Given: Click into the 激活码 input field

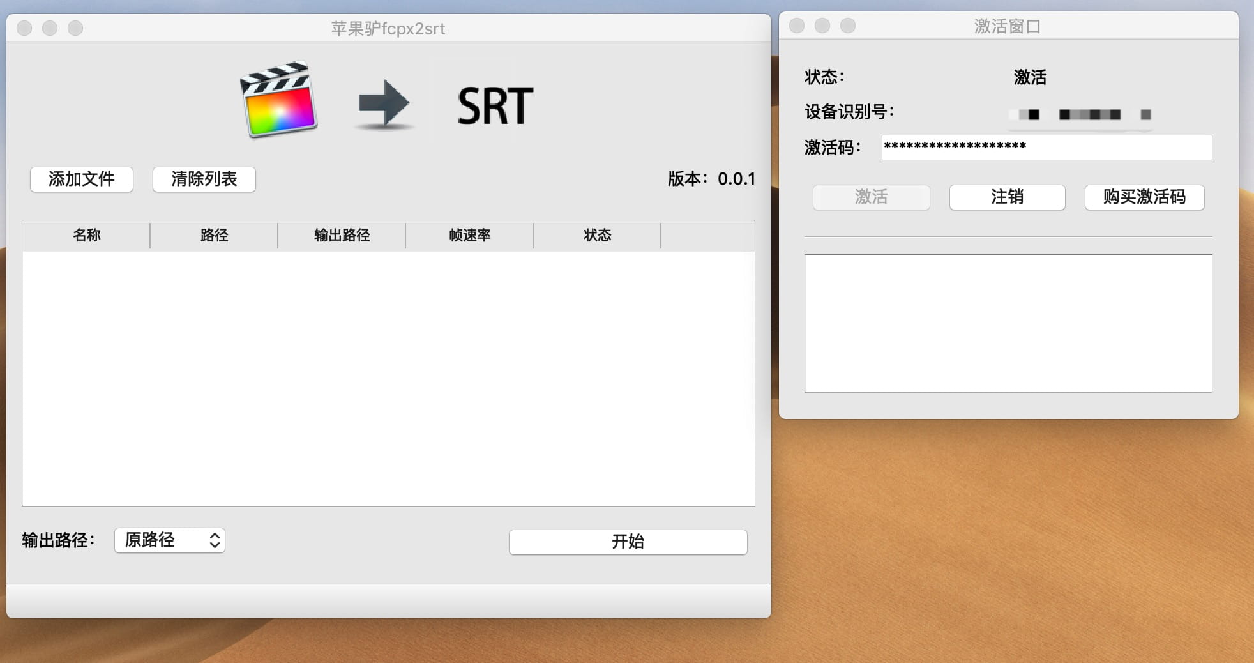Looking at the screenshot, I should pyautogui.click(x=1046, y=148).
